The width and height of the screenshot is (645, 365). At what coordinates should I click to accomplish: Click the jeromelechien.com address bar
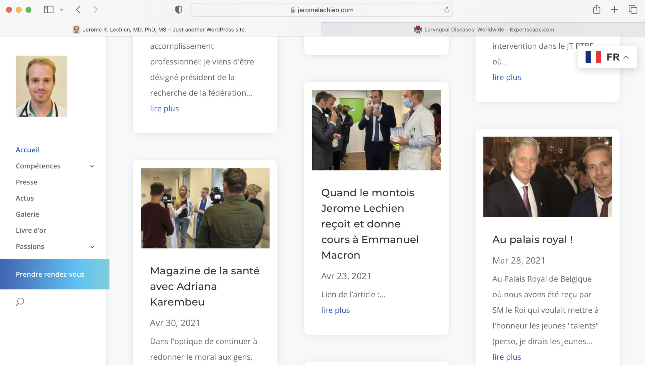[x=321, y=10]
